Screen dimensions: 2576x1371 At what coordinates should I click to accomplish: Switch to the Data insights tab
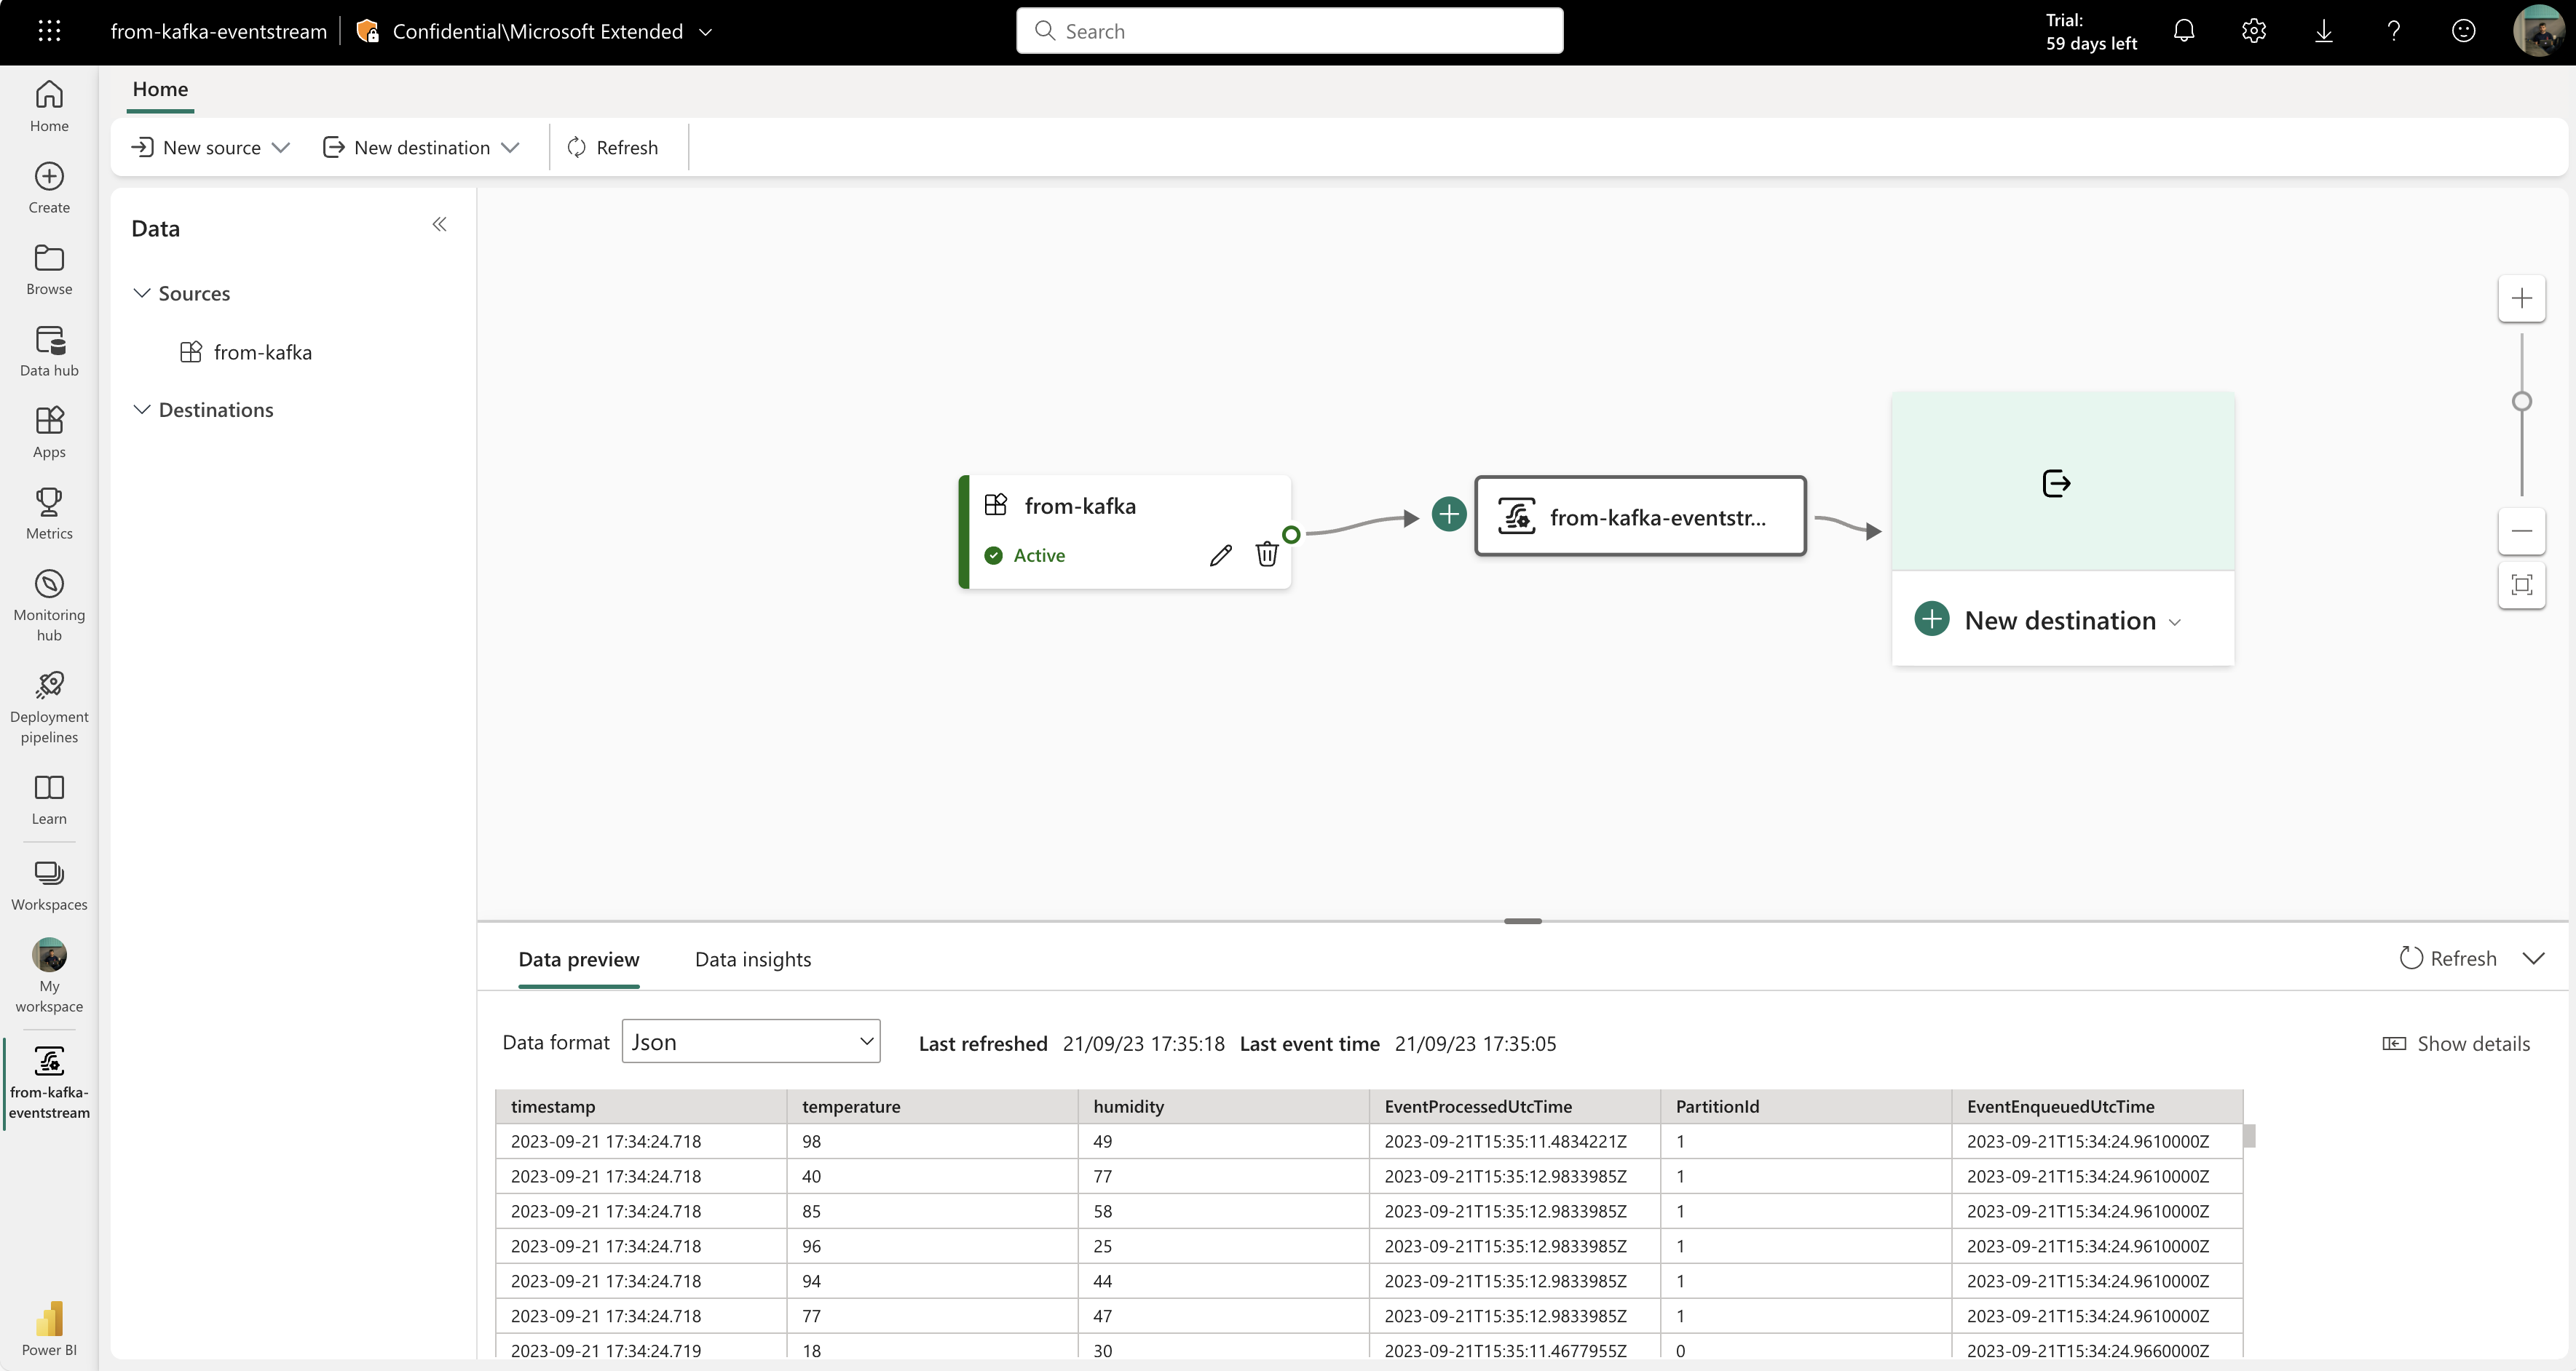click(x=753, y=958)
